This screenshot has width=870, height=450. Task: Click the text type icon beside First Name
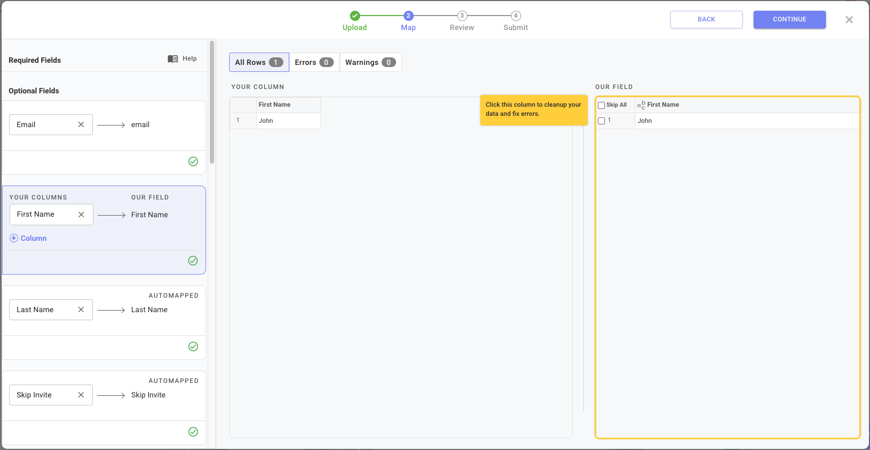pyautogui.click(x=641, y=105)
